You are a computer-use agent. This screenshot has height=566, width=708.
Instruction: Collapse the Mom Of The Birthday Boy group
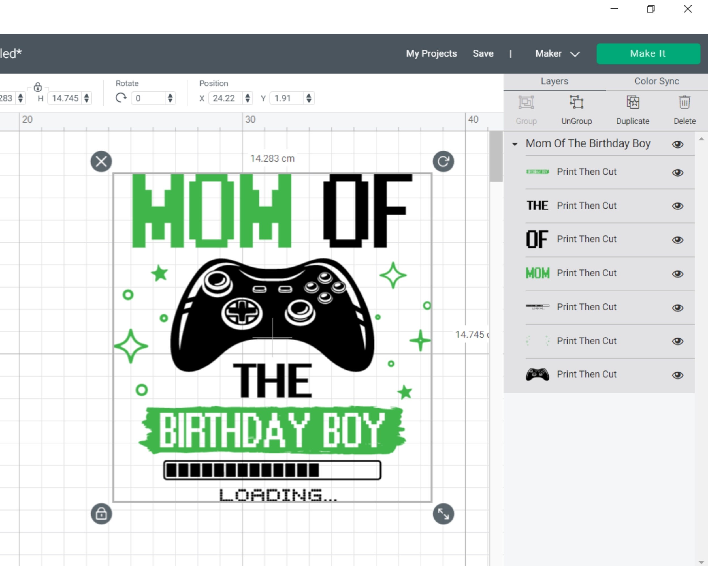[514, 144]
